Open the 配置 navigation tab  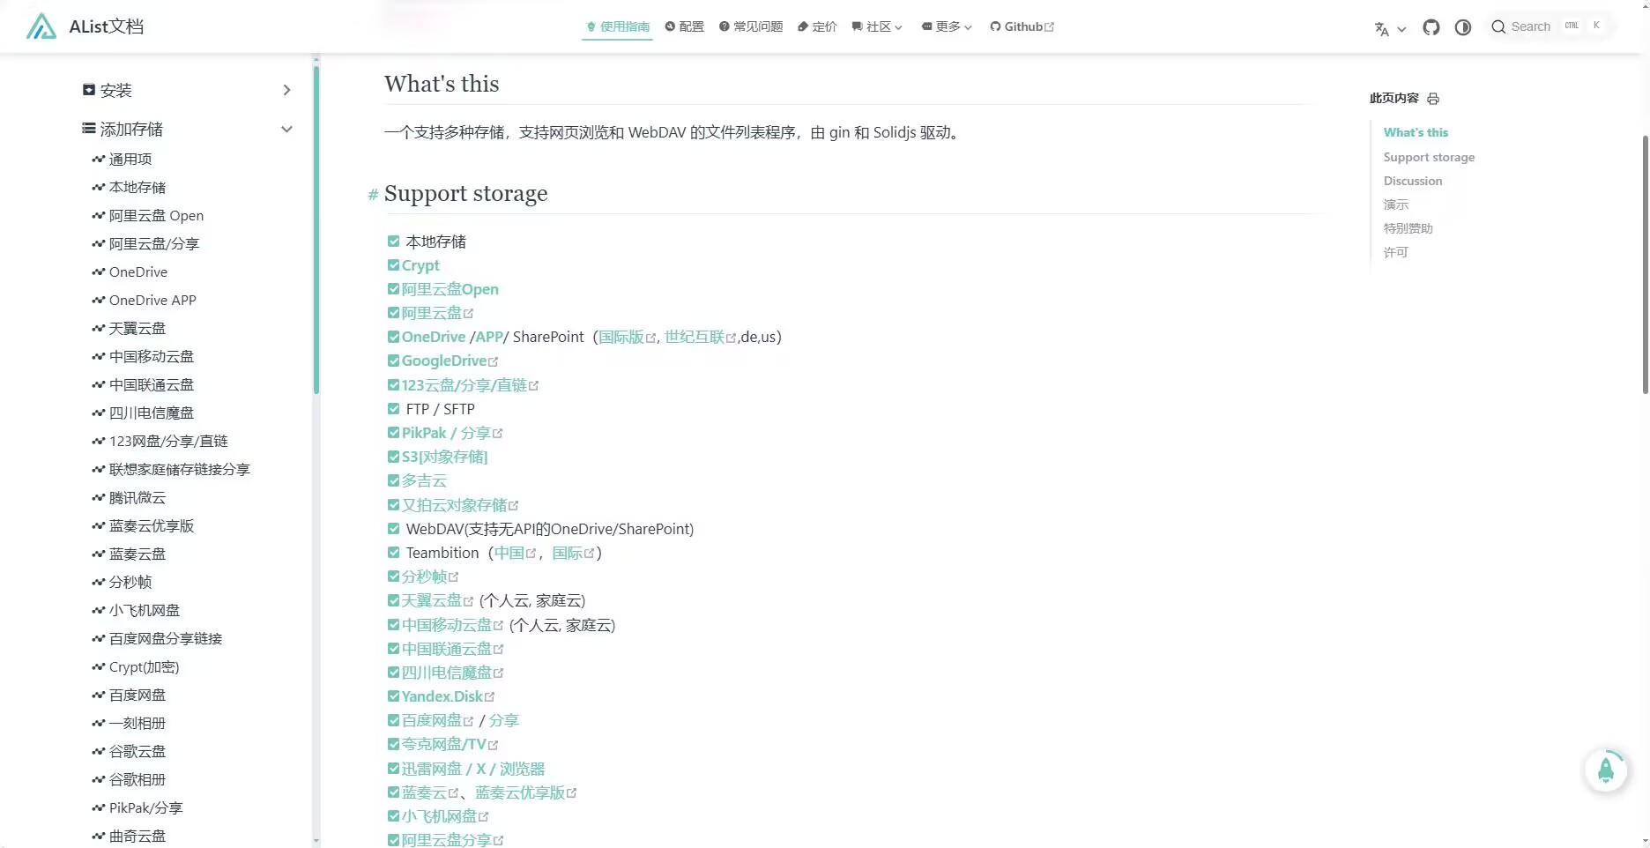pyautogui.click(x=685, y=27)
